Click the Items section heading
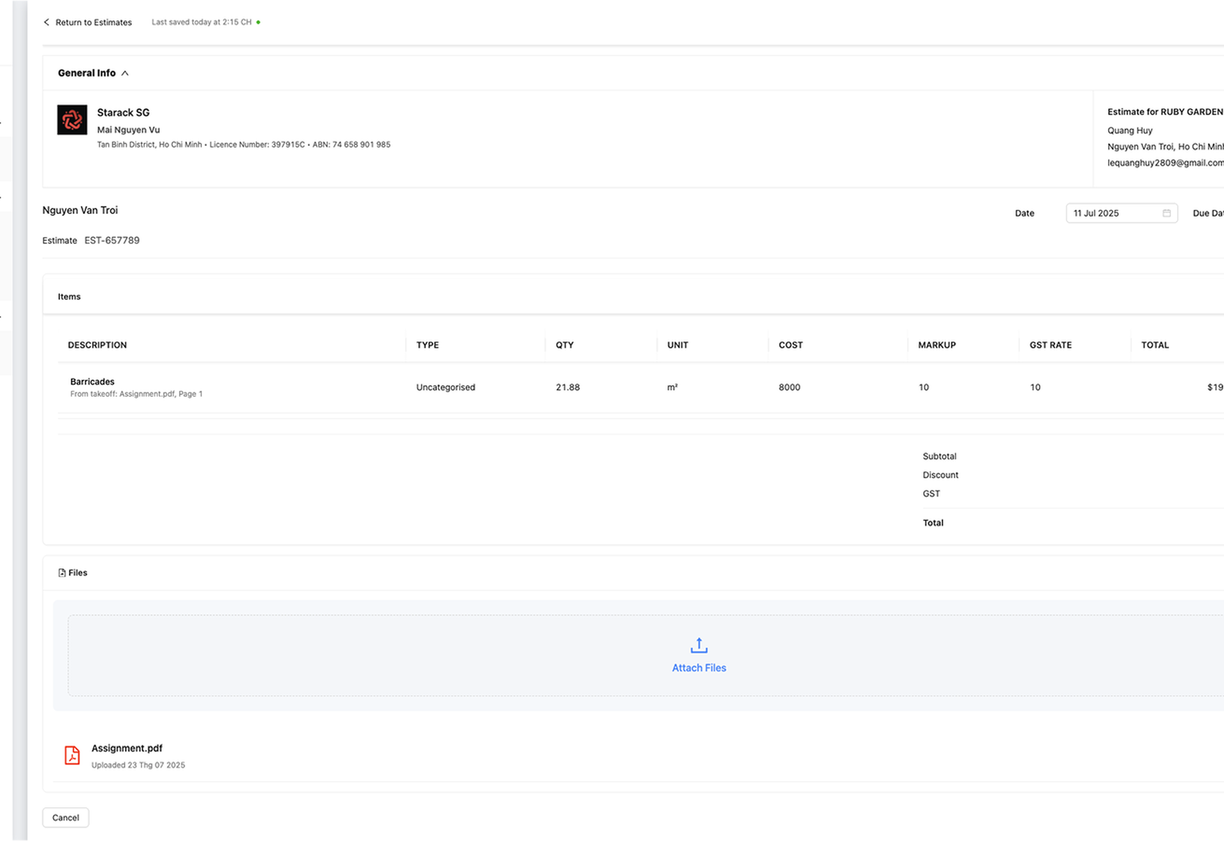This screenshot has height=841, width=1224. click(x=69, y=297)
